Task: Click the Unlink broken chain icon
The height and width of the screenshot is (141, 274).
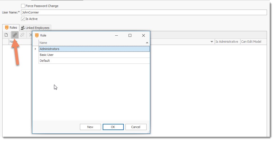Action: 22,35
